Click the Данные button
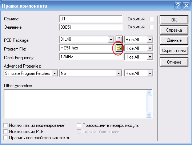The width and height of the screenshot is (192, 145). click(174, 40)
